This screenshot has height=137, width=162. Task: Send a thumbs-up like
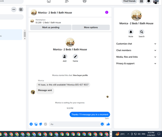point(108,124)
